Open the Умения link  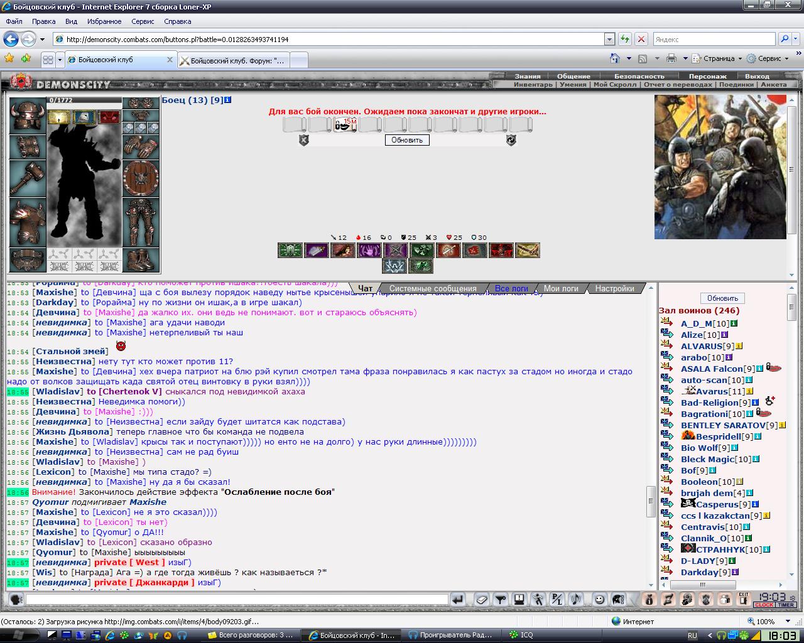point(573,84)
